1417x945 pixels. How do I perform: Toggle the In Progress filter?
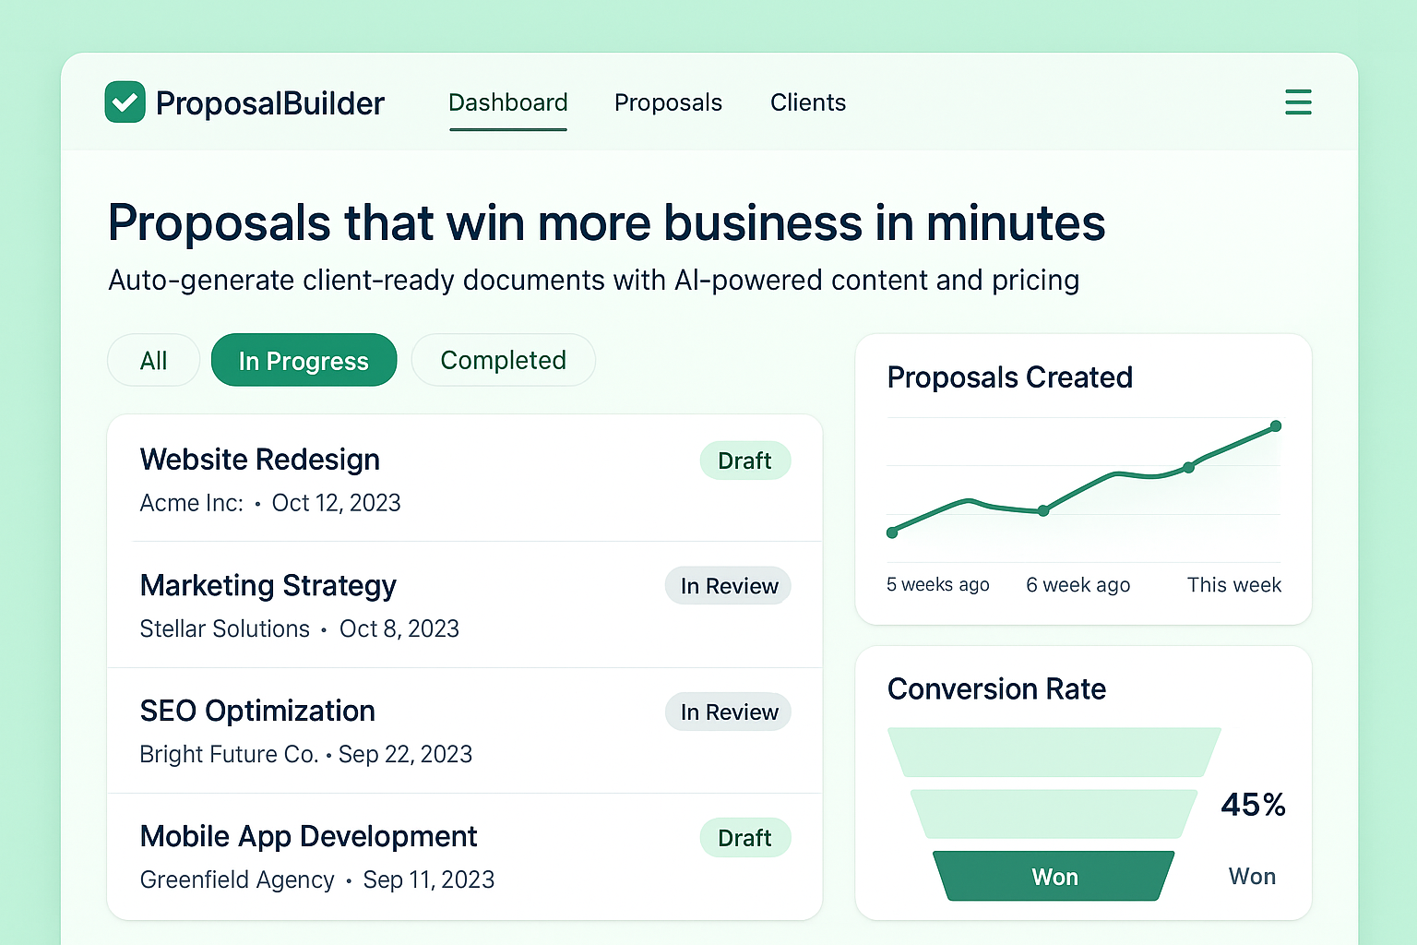tap(304, 360)
